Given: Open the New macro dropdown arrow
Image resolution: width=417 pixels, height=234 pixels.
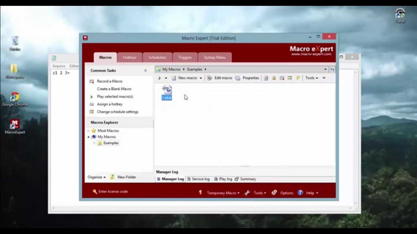Looking at the screenshot, I should [x=201, y=78].
